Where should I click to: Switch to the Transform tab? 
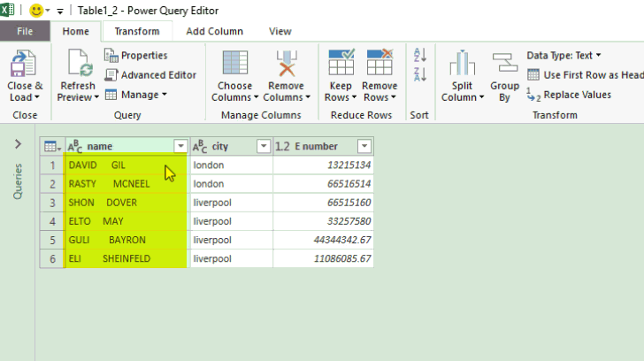(x=137, y=31)
